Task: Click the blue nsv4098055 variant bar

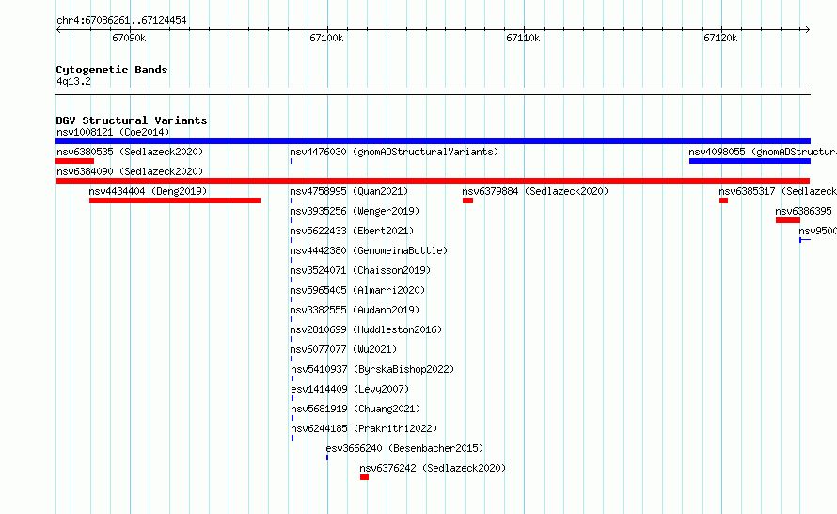Action: tap(750, 161)
